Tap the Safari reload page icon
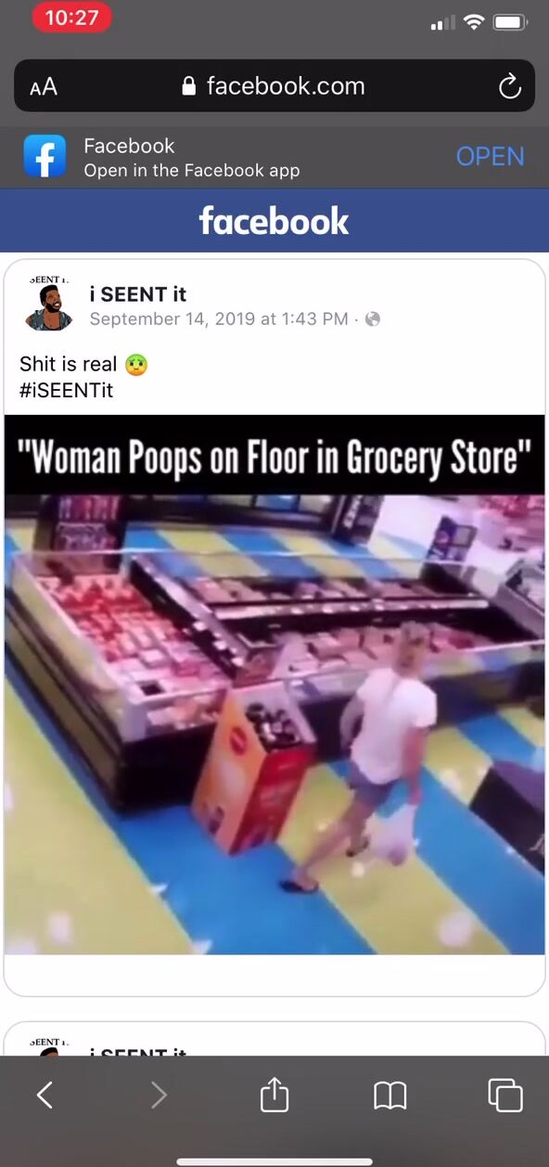549x1167 pixels. [x=510, y=87]
